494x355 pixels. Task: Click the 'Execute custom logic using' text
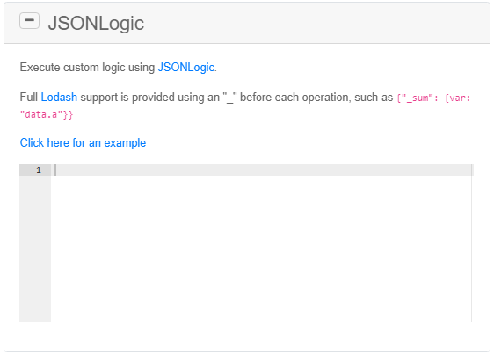pos(87,67)
